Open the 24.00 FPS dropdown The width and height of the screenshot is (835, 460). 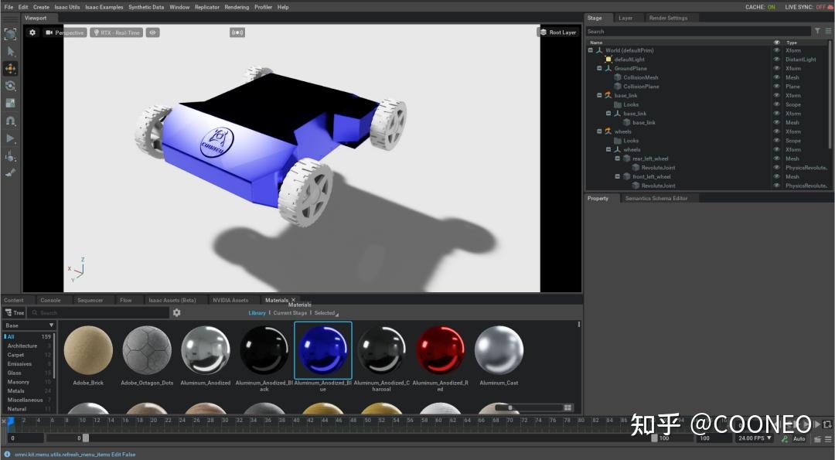pos(755,438)
